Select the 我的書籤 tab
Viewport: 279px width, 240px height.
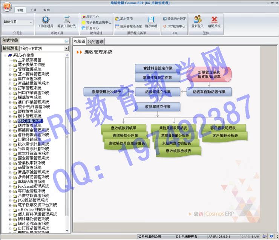[x=95, y=42]
